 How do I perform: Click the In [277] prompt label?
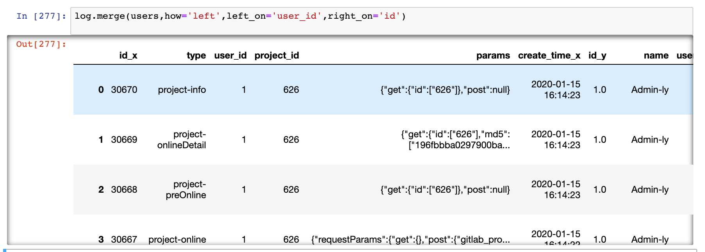[x=41, y=16]
